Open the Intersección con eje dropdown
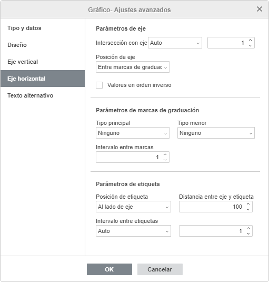Image resolution: width=269 pixels, height=282 pixels. click(x=175, y=43)
